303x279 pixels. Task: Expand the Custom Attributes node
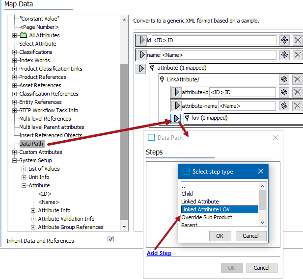[14, 152]
